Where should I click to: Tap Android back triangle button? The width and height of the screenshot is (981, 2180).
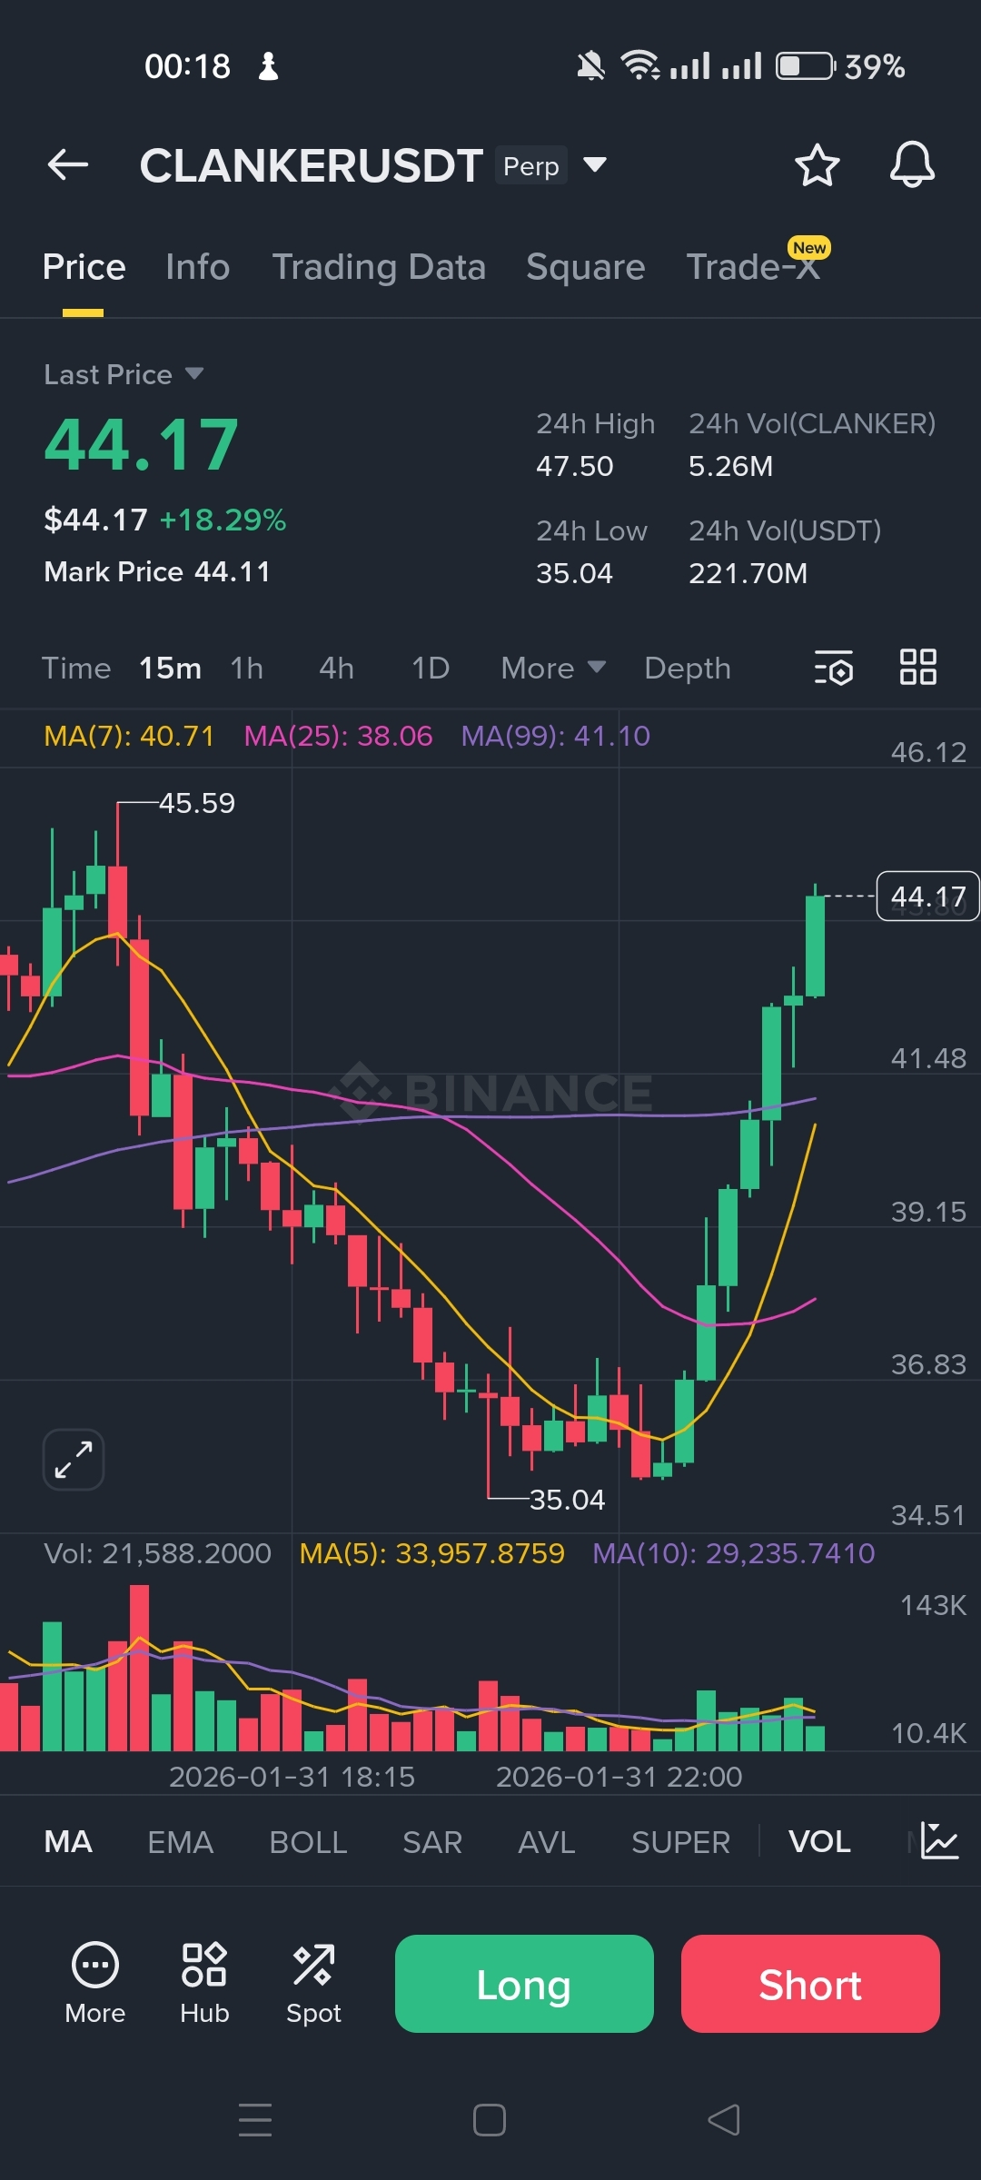click(x=724, y=2120)
